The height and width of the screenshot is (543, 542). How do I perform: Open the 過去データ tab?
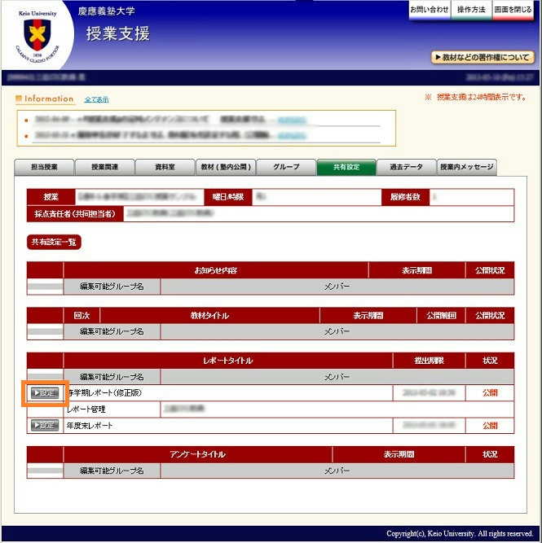click(x=406, y=168)
